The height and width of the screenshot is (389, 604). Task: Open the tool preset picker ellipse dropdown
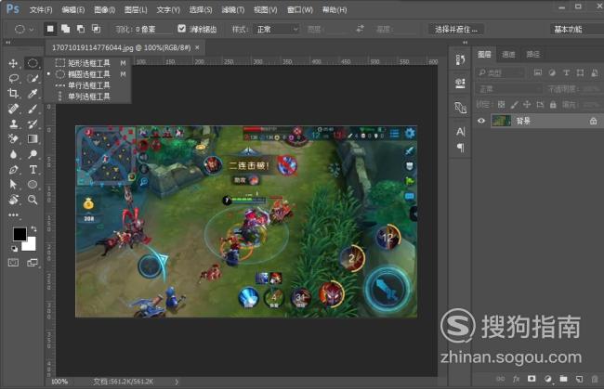pos(24,29)
